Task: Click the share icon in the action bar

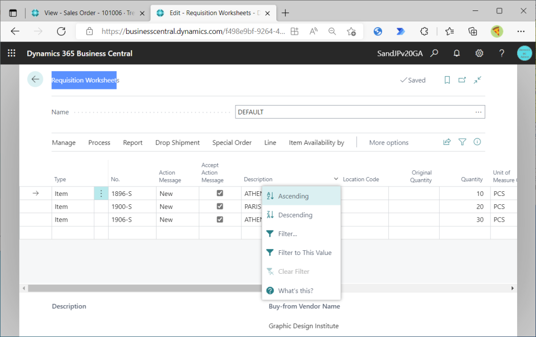Action: point(447,142)
